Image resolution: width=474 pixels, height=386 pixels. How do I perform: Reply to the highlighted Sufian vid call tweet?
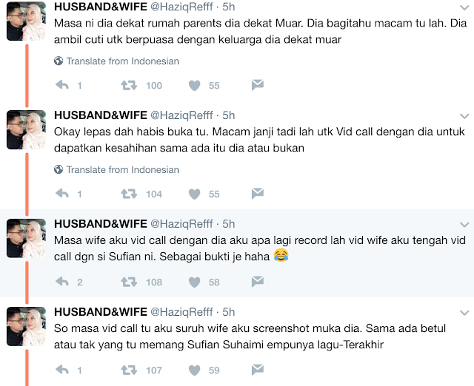click(62, 282)
